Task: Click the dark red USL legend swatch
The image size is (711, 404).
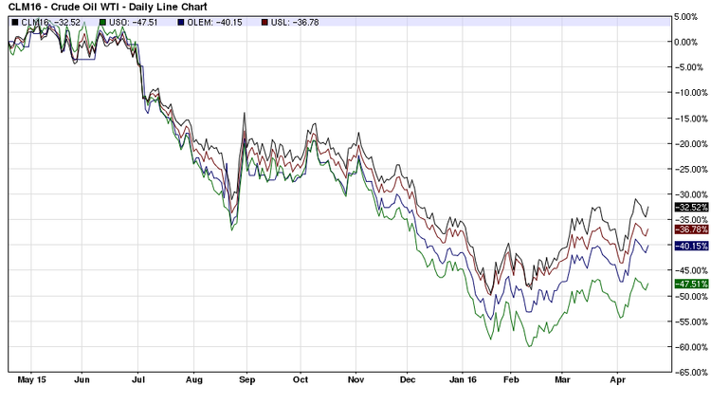Action: coord(264,23)
